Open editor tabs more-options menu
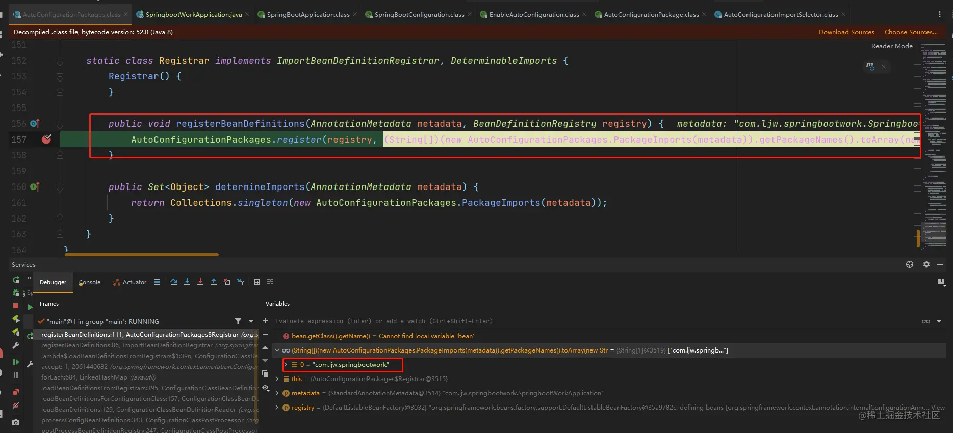 tap(940, 15)
